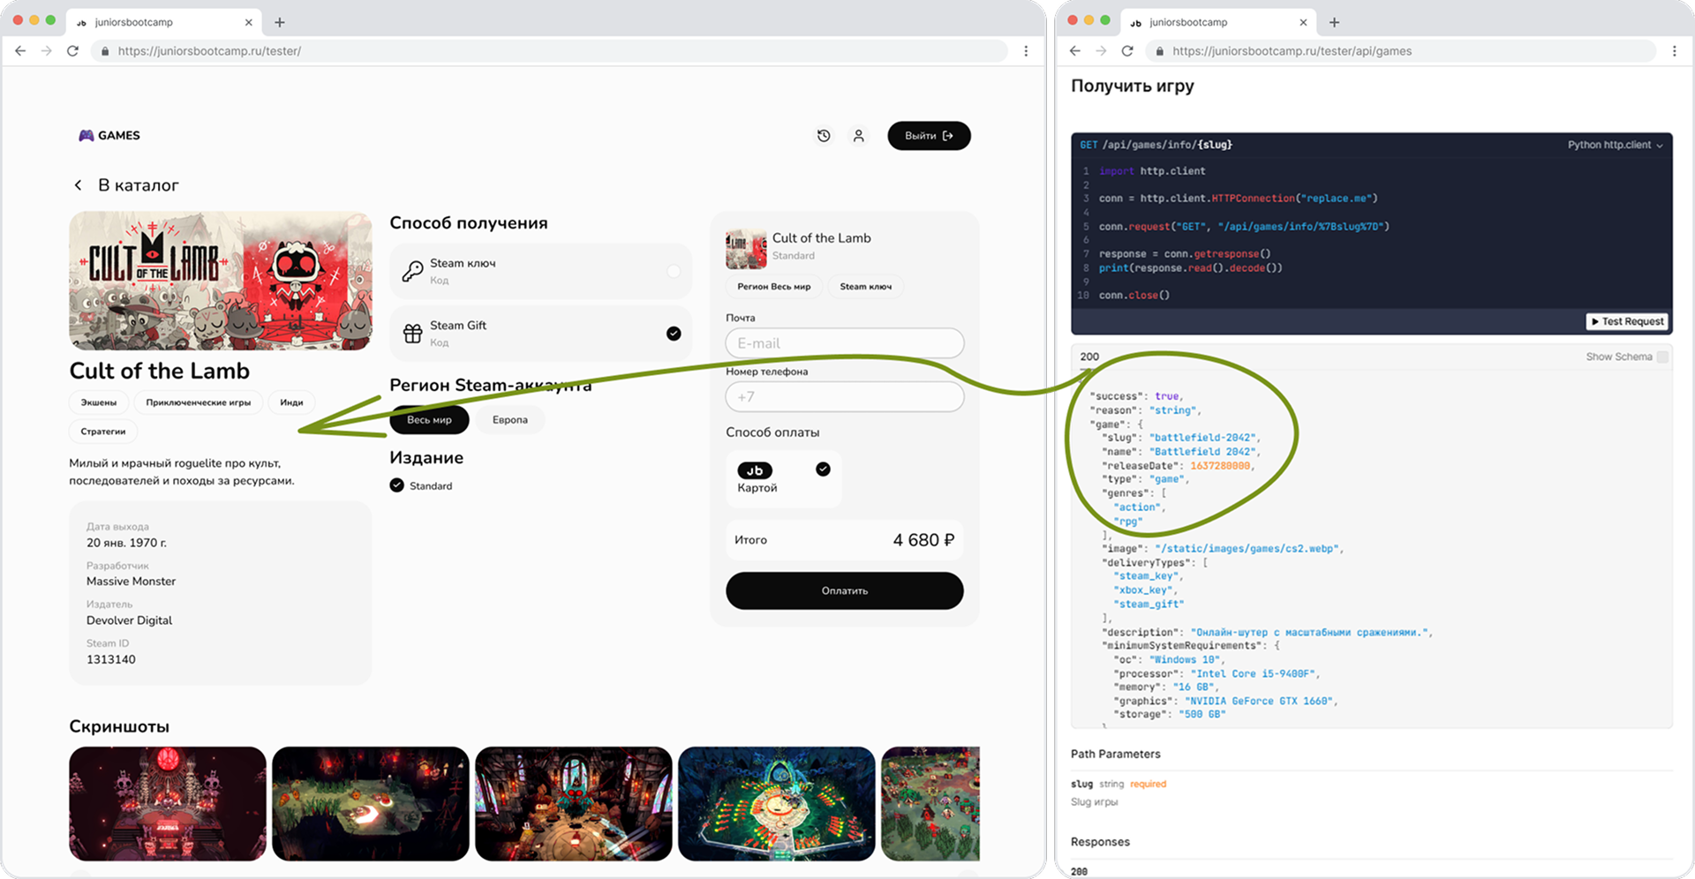Select Европа region

tap(510, 420)
